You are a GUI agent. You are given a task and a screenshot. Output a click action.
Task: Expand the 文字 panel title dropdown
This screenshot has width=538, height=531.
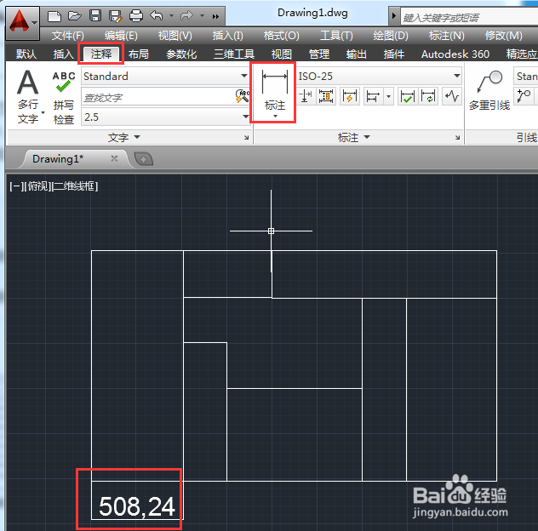pos(124,138)
